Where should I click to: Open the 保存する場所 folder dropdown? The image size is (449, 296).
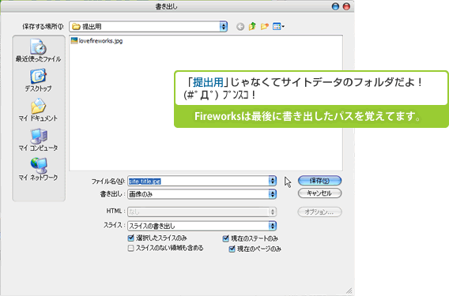pos(149,27)
